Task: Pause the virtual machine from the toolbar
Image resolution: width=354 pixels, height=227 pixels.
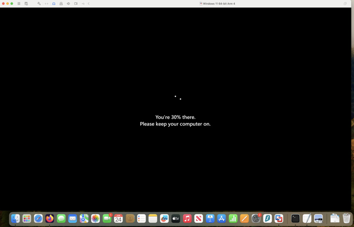Action: point(19,3)
